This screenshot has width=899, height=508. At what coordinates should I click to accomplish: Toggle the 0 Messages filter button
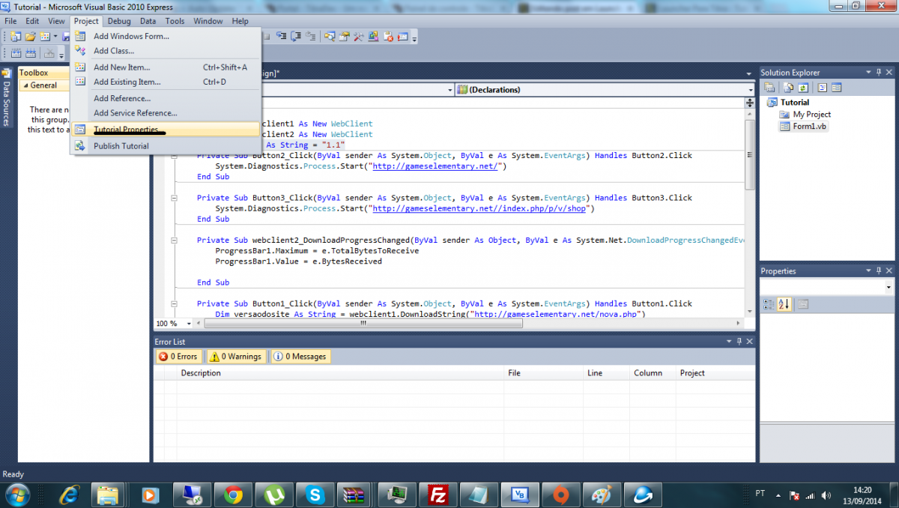(300, 357)
